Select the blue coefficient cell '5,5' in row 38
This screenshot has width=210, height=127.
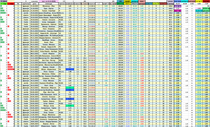point(70,90)
